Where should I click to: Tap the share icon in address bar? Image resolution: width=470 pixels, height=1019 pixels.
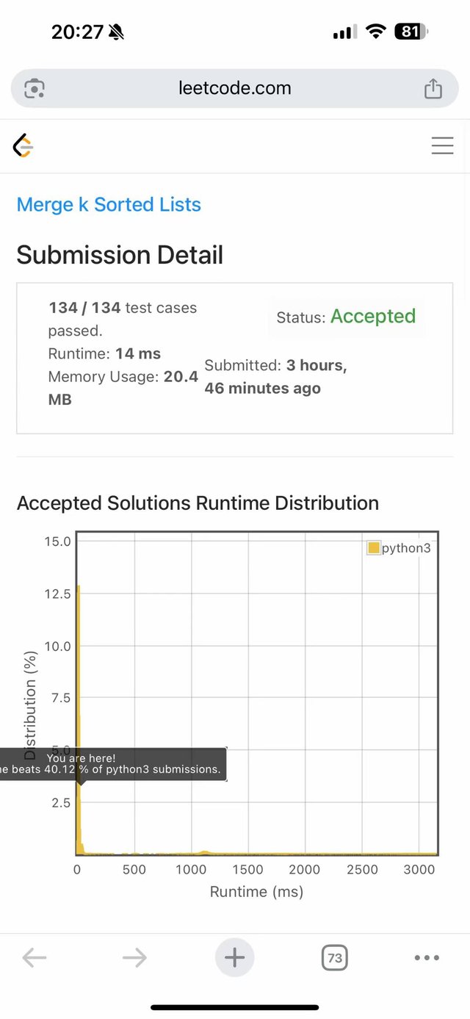(x=433, y=88)
